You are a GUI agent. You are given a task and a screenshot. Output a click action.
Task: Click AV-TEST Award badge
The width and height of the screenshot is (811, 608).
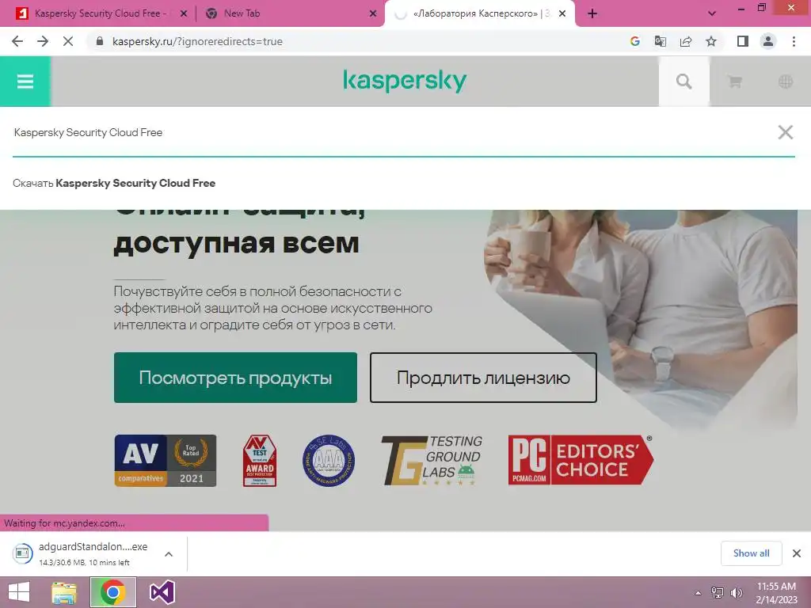260,460
